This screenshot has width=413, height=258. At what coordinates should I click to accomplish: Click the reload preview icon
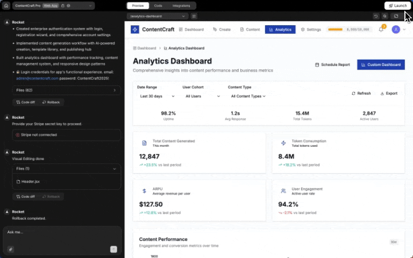(376, 16)
